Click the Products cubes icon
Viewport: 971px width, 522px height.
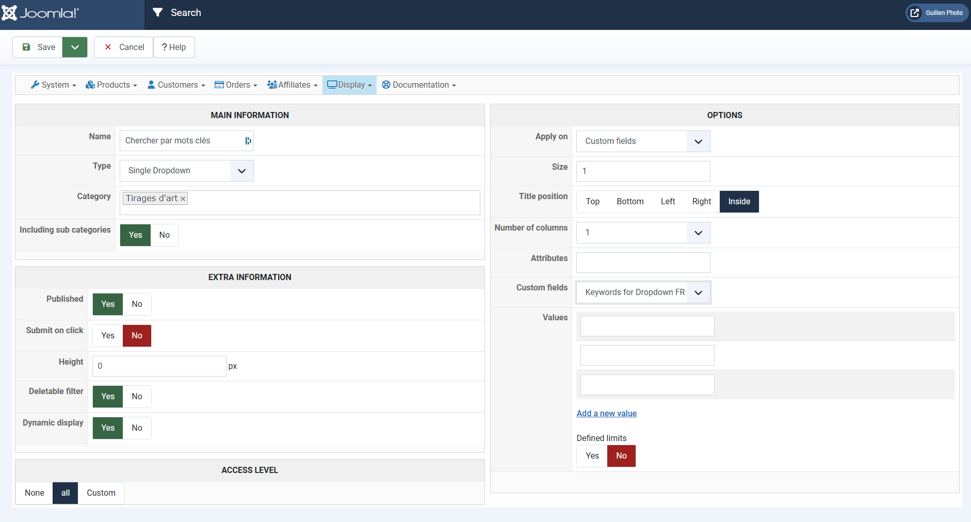pyautogui.click(x=90, y=85)
